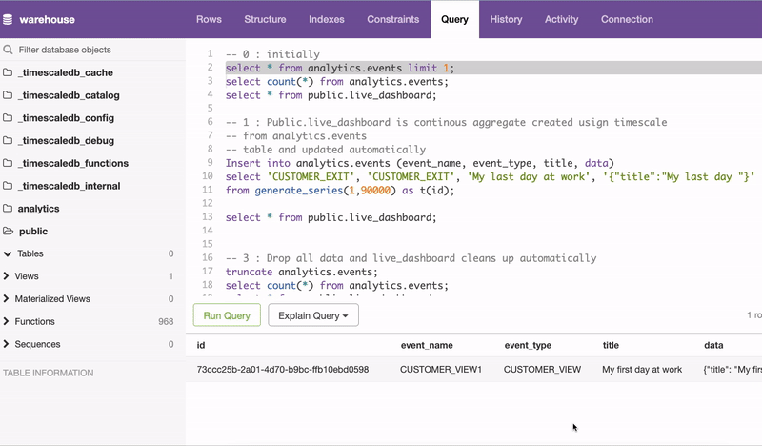Show the Activity tab
Image resolution: width=762 pixels, height=446 pixels.
pyautogui.click(x=561, y=19)
